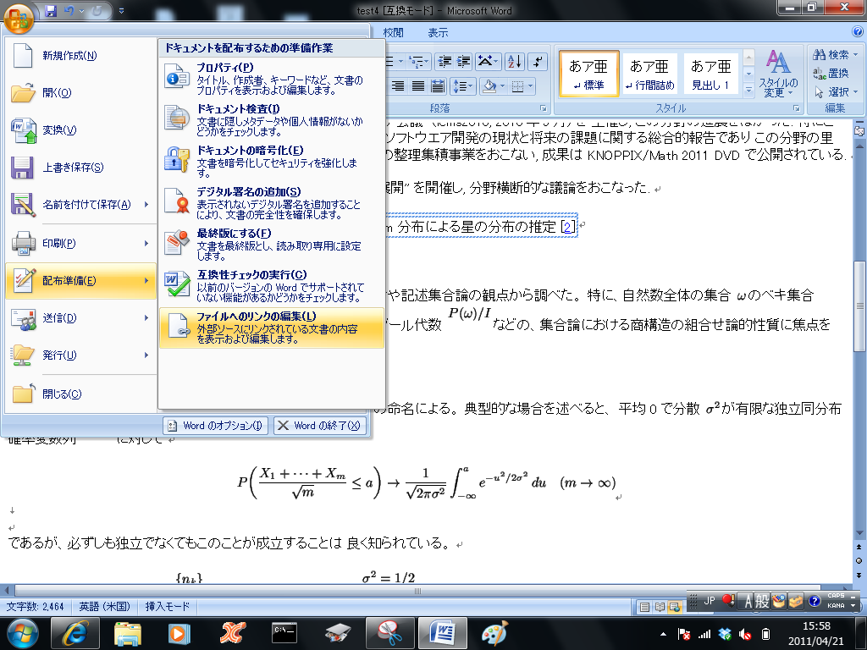
Task: Open プロパティ(P) document properties
Action: pyautogui.click(x=272, y=77)
